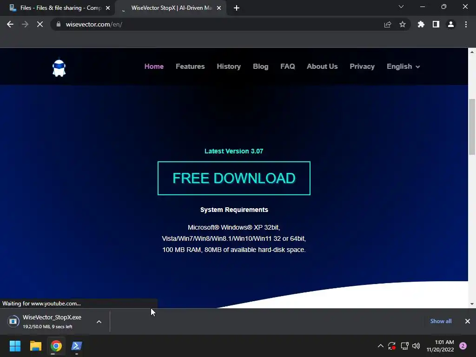The height and width of the screenshot is (357, 476).
Task: Open network status tray icon
Action: (x=404, y=346)
